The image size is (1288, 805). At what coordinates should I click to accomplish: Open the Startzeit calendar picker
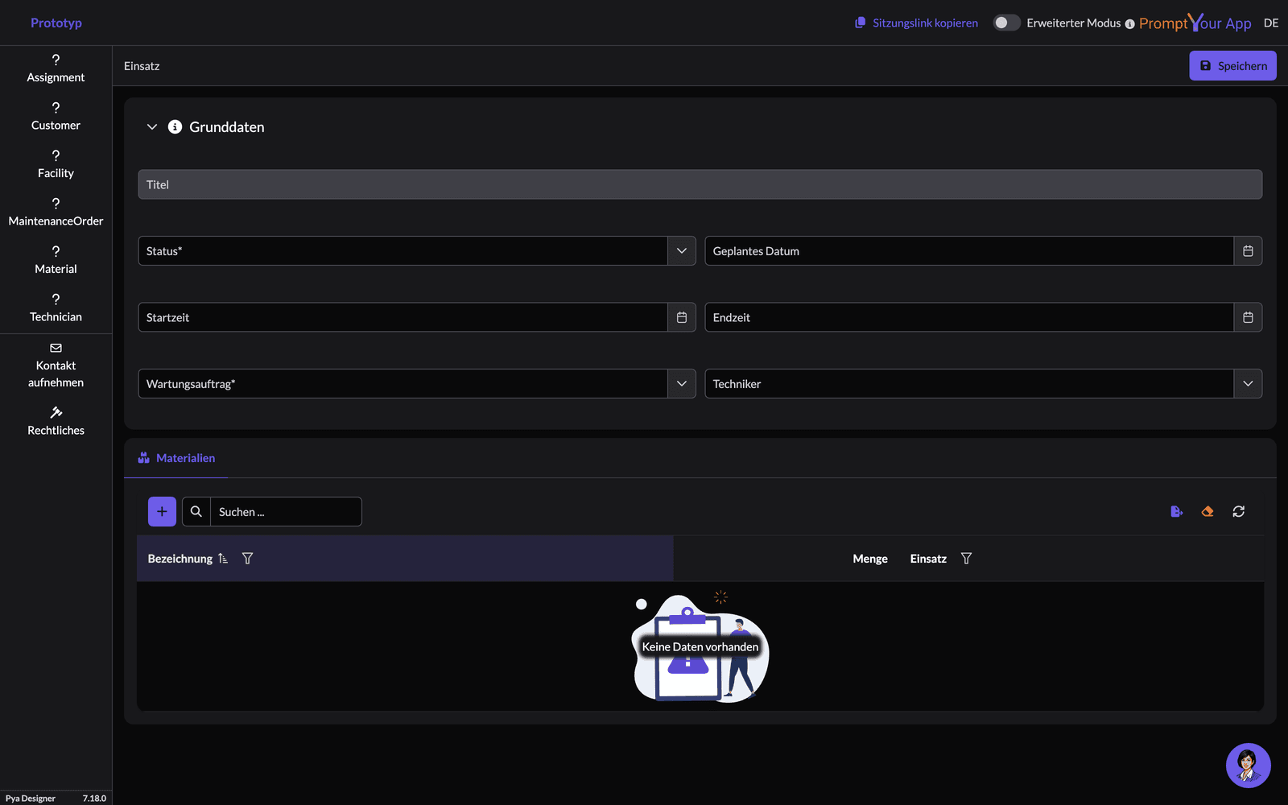pyautogui.click(x=682, y=317)
